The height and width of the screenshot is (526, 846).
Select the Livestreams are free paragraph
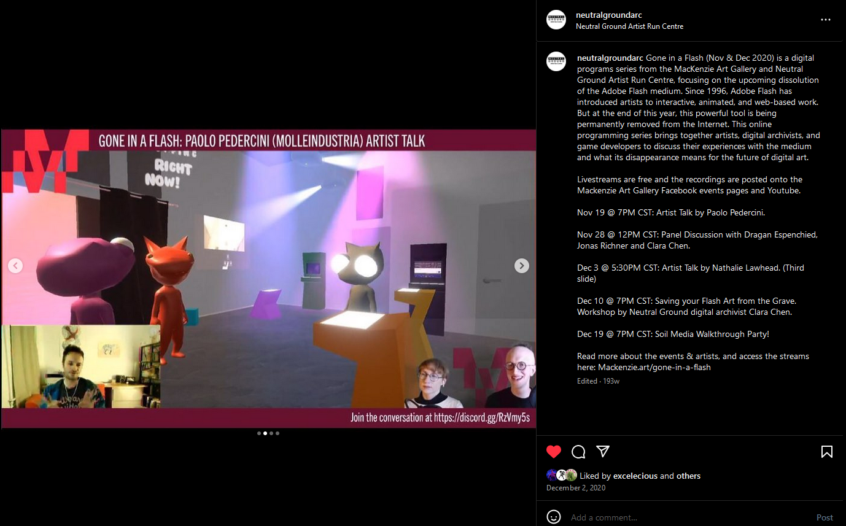pyautogui.click(x=690, y=185)
